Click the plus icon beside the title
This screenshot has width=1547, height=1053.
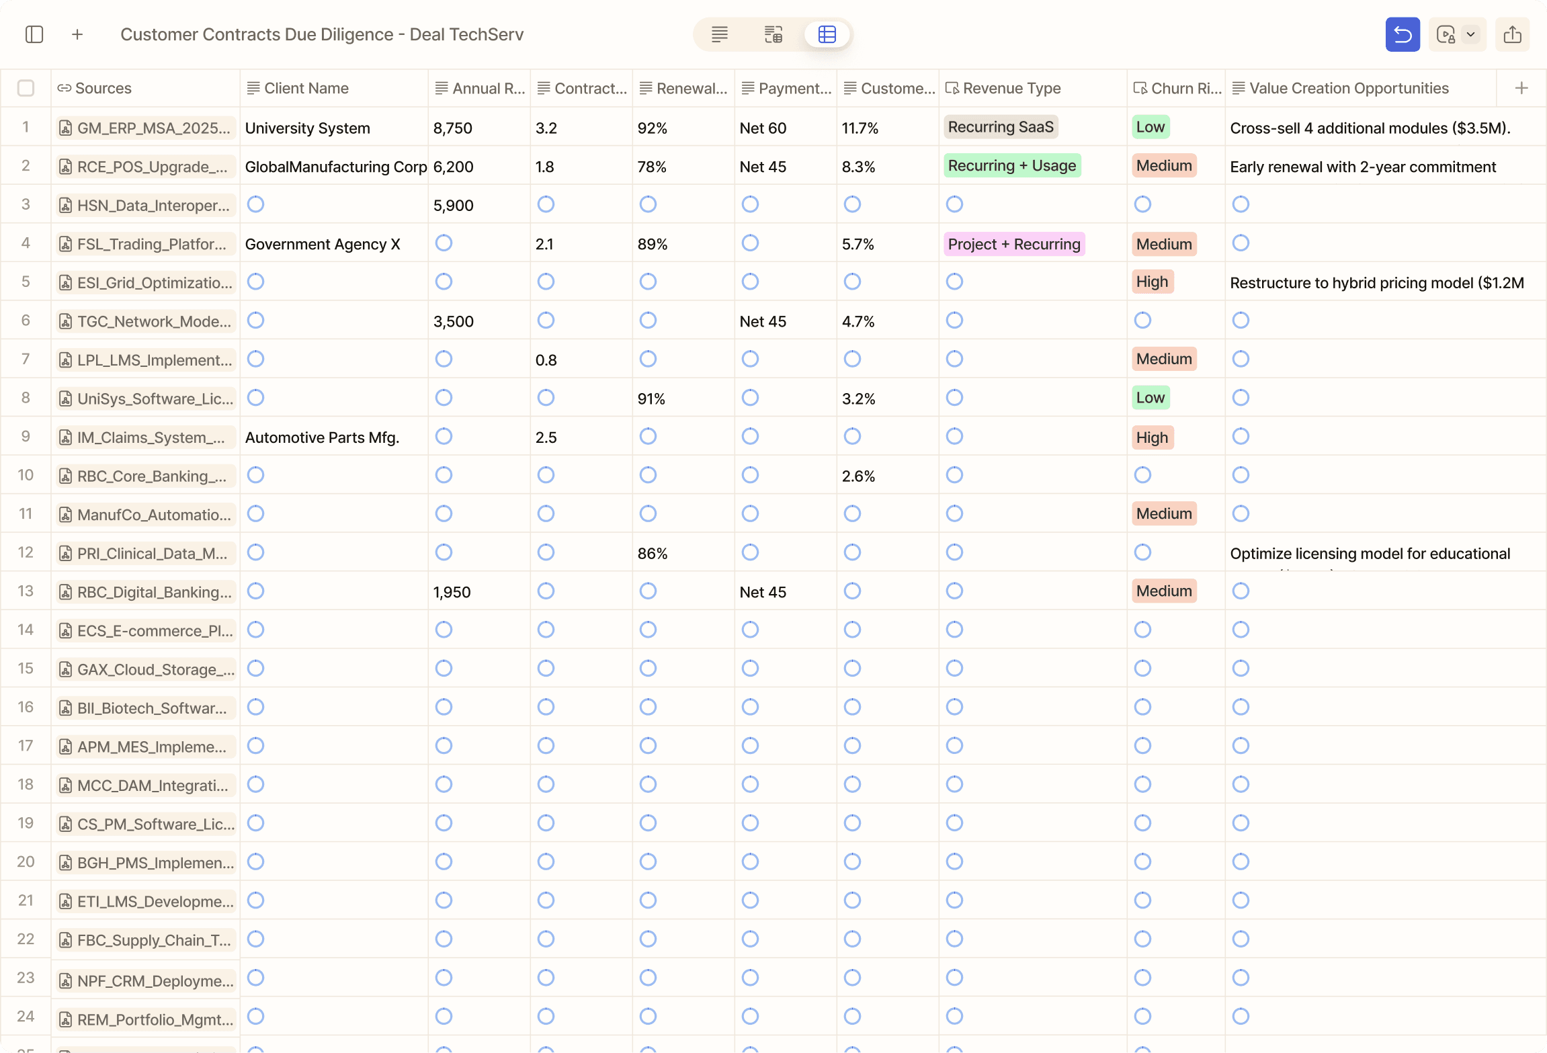point(77,34)
